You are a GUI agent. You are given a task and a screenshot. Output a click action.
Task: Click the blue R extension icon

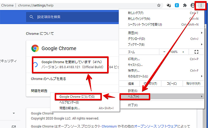click(x=177, y=5)
